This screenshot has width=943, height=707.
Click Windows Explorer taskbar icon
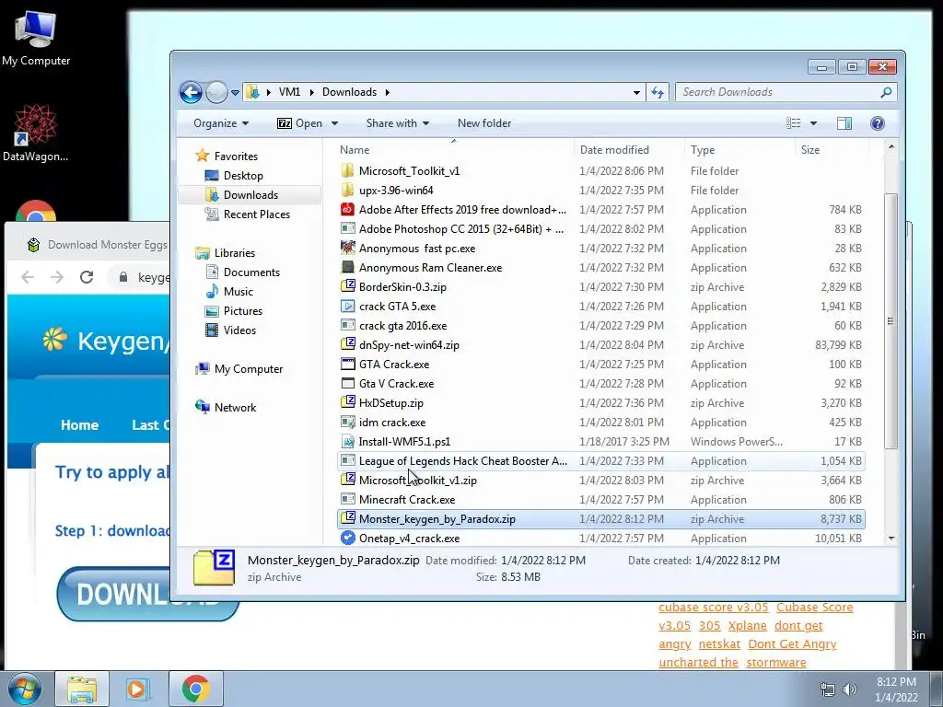(x=82, y=689)
